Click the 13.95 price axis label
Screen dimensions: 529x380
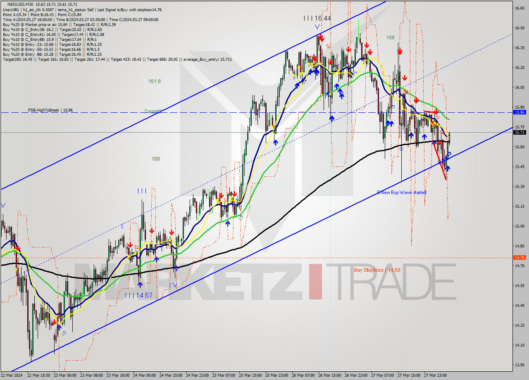pyautogui.click(x=519, y=365)
